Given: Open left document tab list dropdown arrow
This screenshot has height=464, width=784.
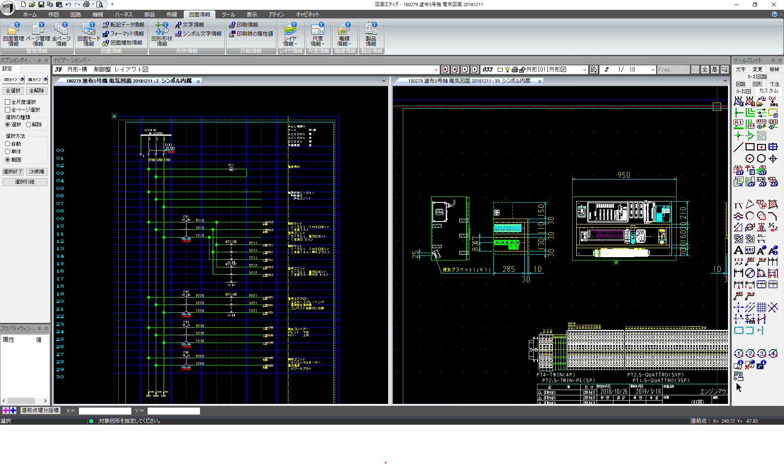Looking at the screenshot, I should 384,81.
